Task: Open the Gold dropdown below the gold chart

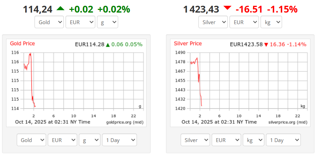Action: point(31,140)
